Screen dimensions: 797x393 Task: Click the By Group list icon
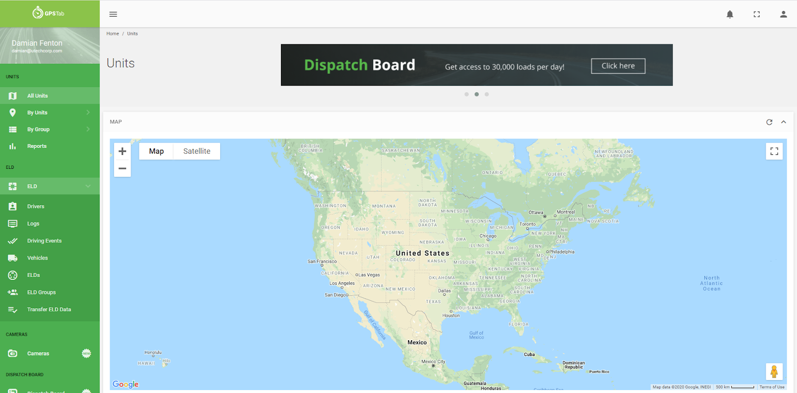[x=13, y=130]
